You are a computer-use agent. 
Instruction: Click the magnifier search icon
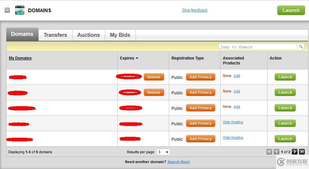pyautogui.click(x=301, y=47)
